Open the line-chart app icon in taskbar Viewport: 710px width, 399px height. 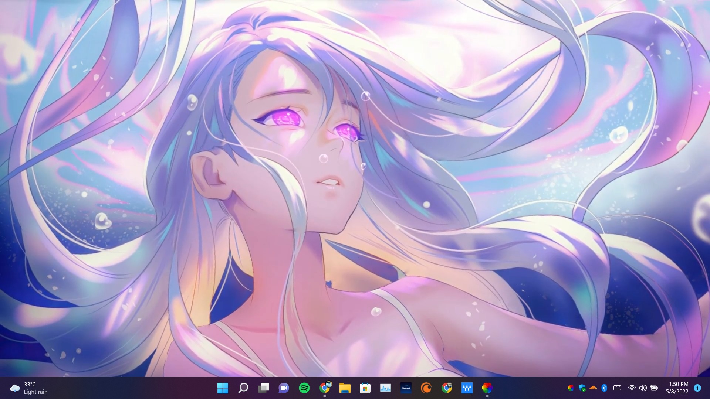tap(385, 388)
